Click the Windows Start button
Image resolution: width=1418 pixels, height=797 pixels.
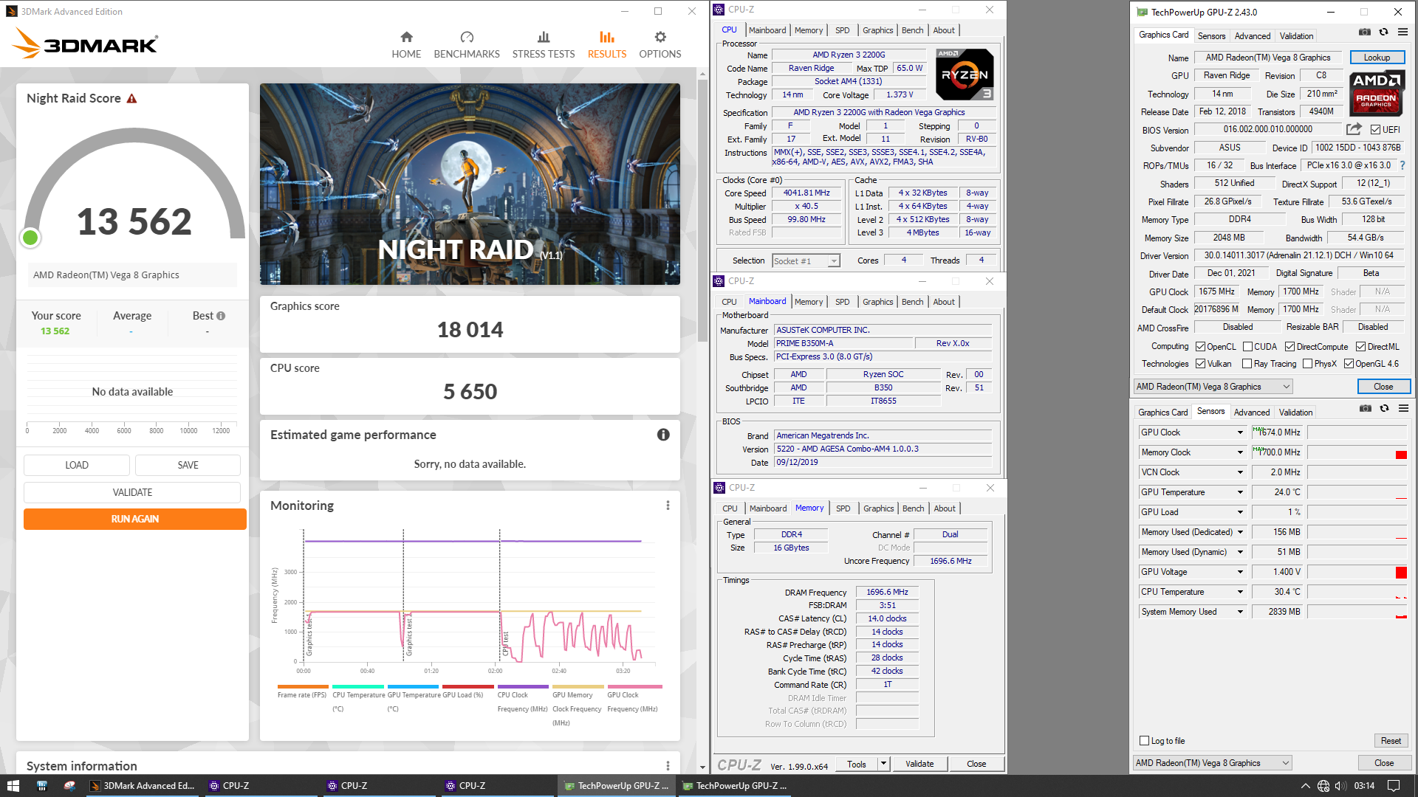click(x=13, y=786)
